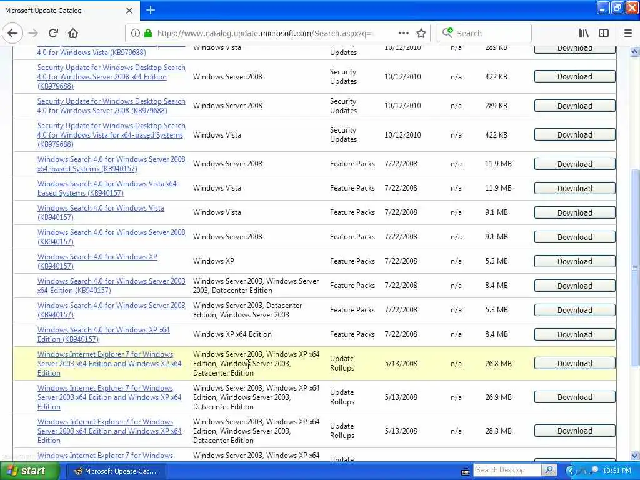Open Security Update for Windows Server 2008 x64 Edition

pos(111,77)
